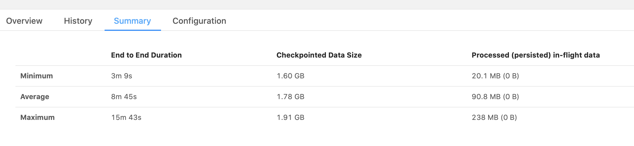Click the average duration value 8m 45s

pyautogui.click(x=124, y=97)
